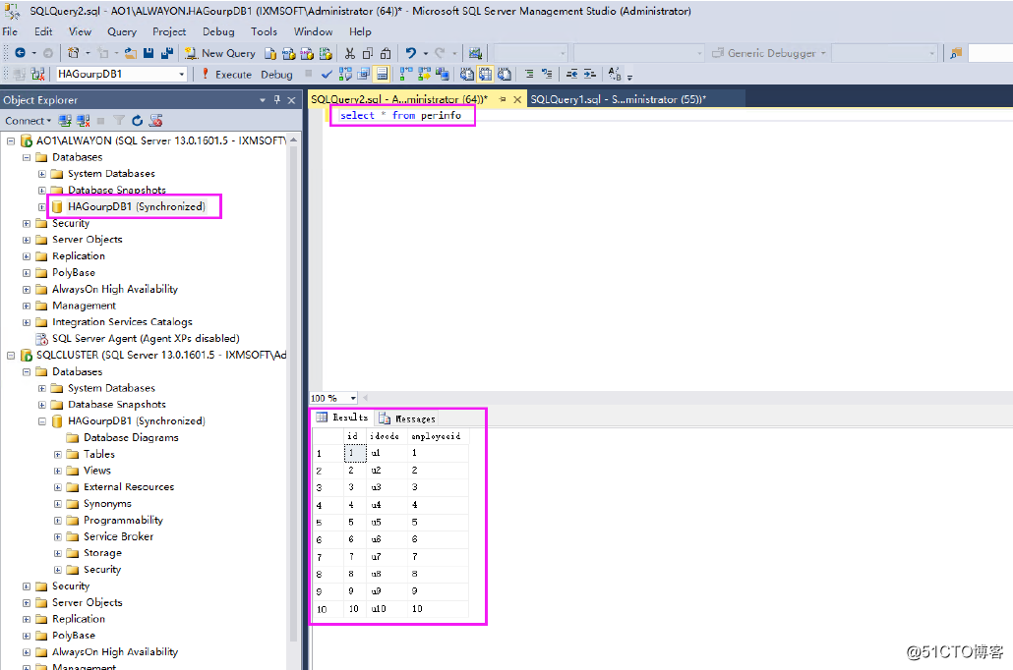1013x670 pixels.
Task: Select the Results tab in output pane
Action: [x=342, y=418]
